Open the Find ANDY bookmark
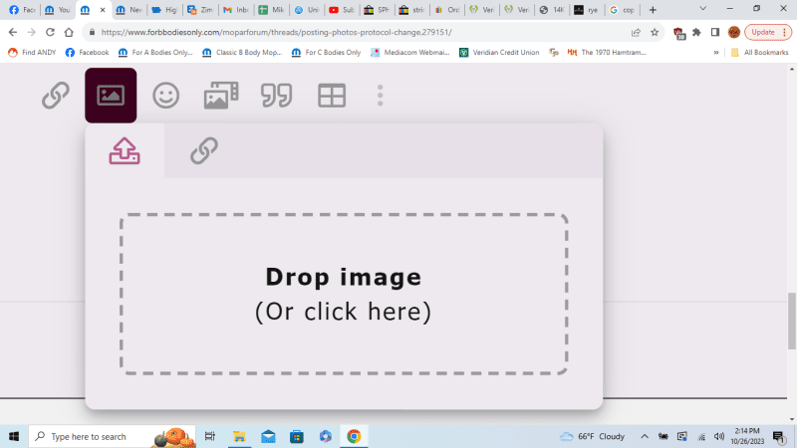The width and height of the screenshot is (797, 448). [x=32, y=53]
